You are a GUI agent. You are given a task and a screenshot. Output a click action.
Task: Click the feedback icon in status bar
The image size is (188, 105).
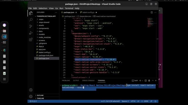coord(151,101)
